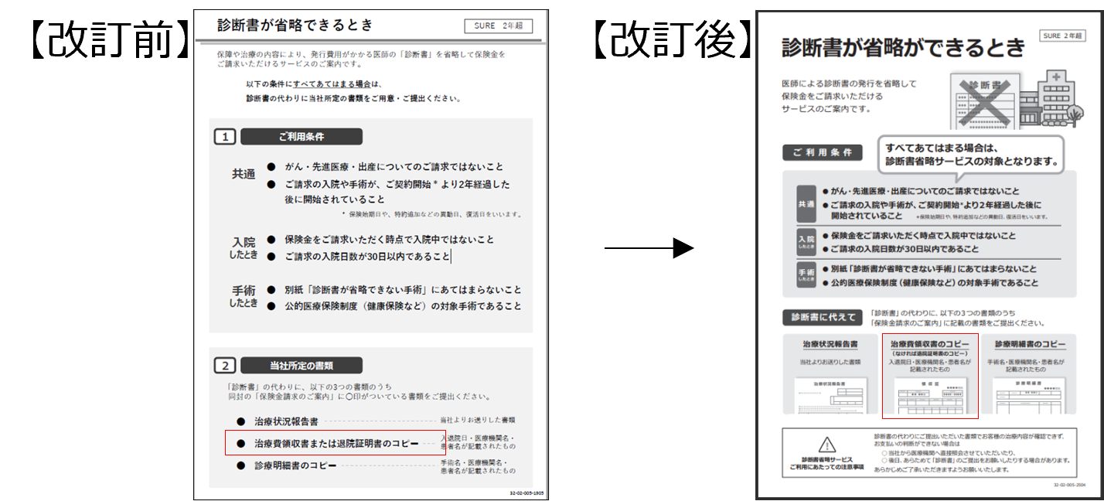Select the 共通 badge in the 改訂後 page
This screenshot has height=501, width=1104.
point(806,203)
